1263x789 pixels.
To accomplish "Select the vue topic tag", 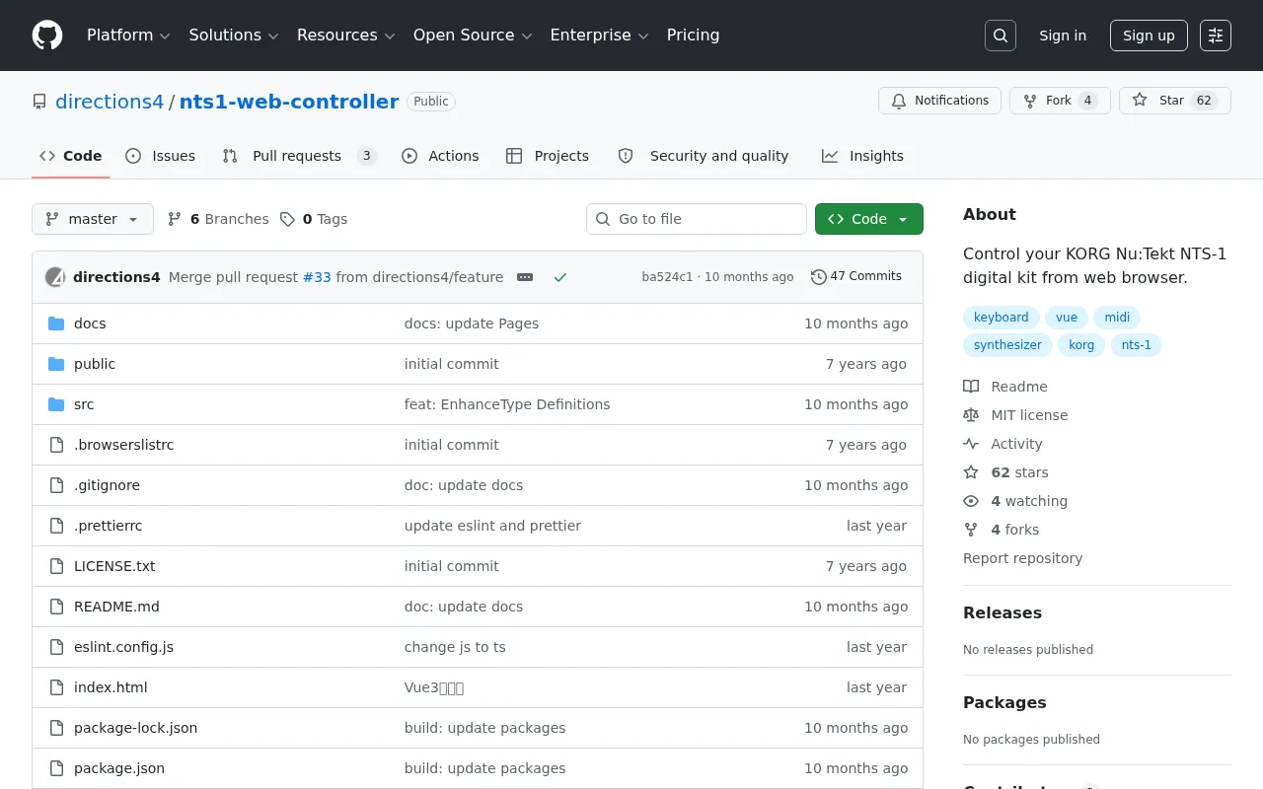I will coord(1067,318).
